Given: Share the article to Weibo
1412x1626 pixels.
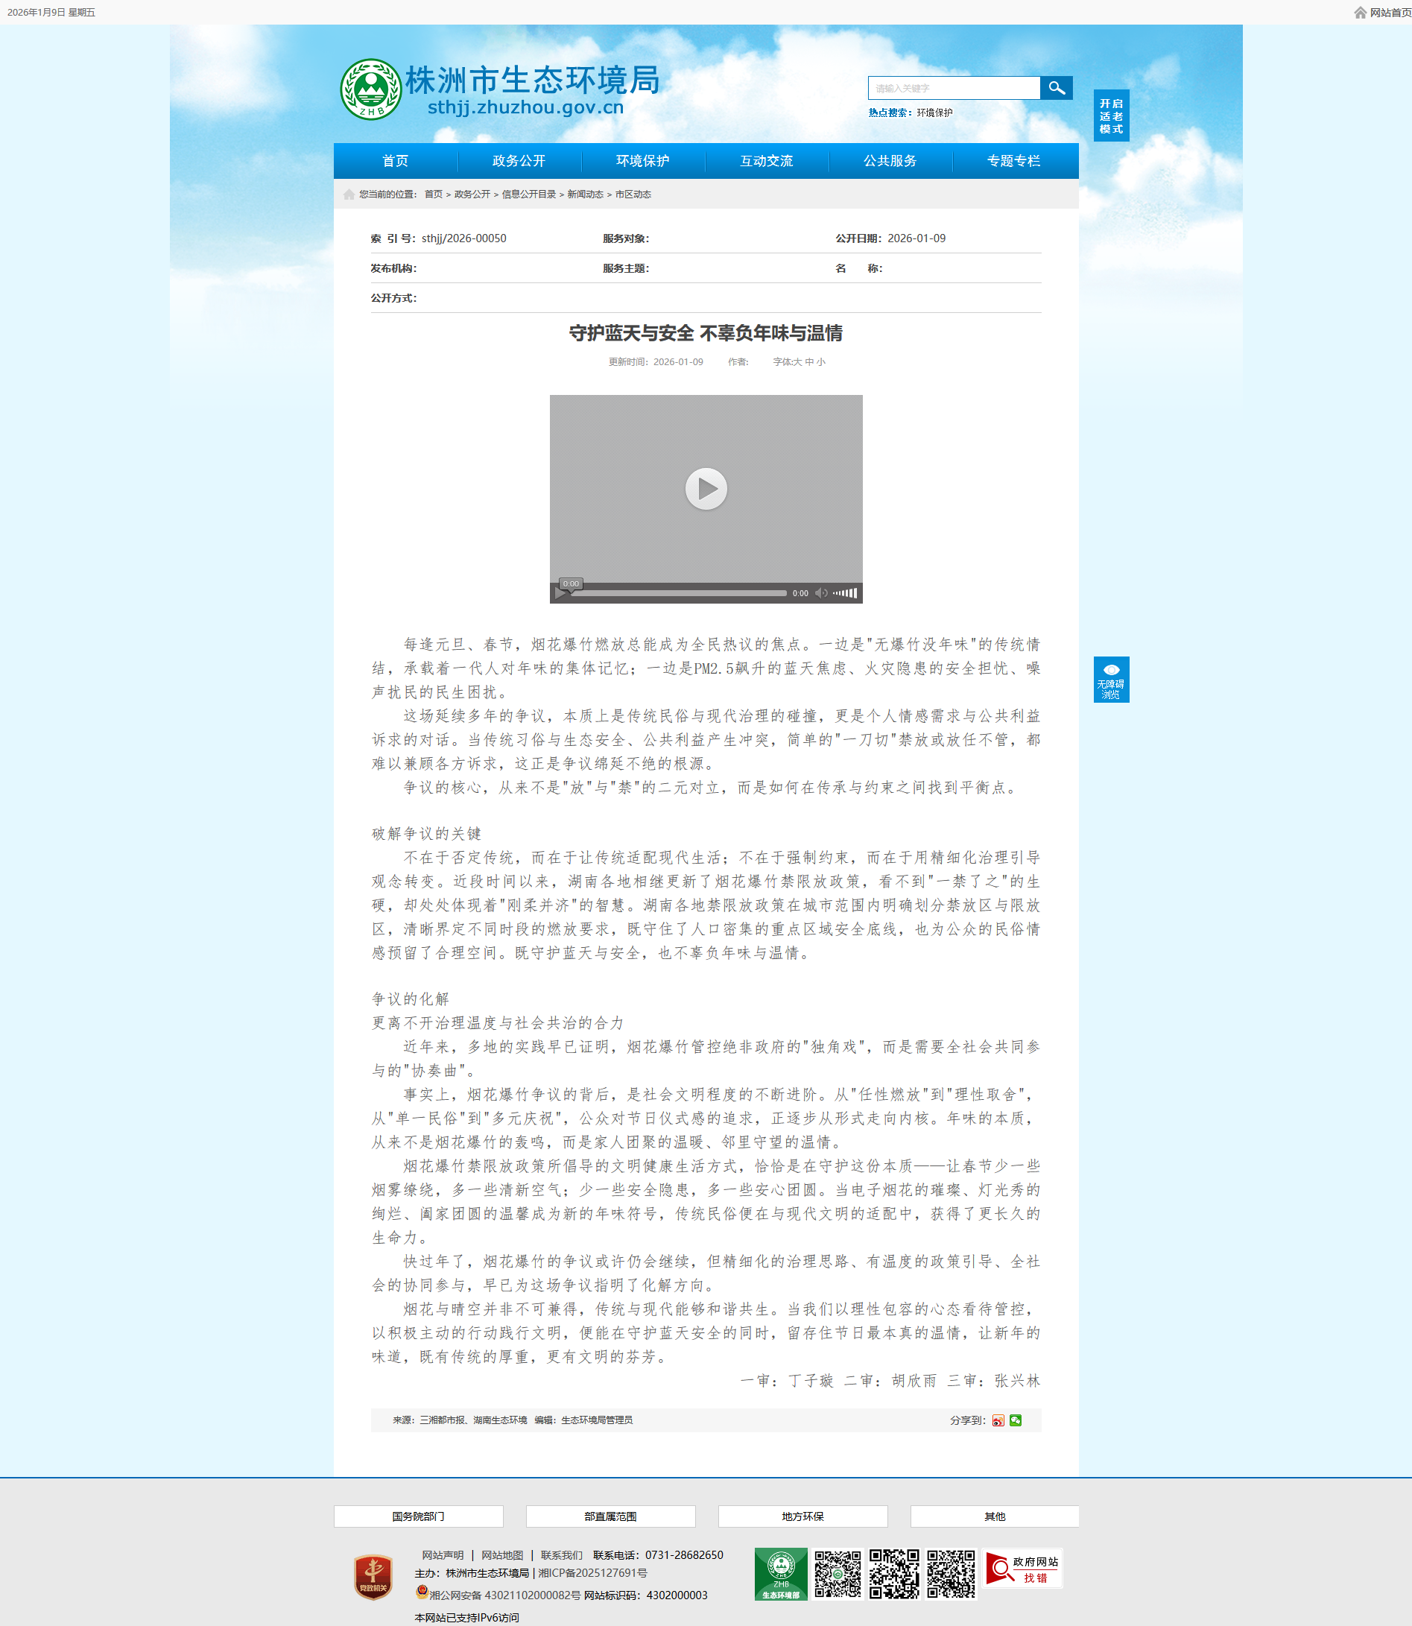Looking at the screenshot, I should (x=998, y=1420).
